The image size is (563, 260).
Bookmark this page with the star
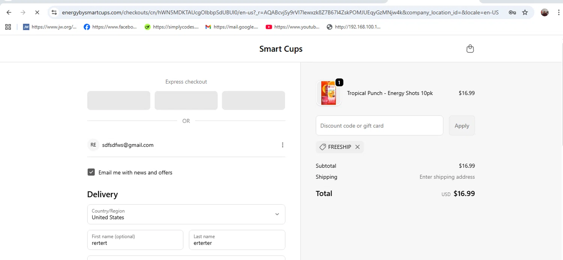(x=525, y=12)
